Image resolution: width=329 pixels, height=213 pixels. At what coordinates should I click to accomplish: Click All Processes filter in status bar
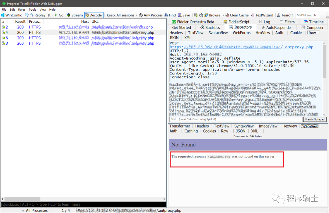tap(35, 210)
